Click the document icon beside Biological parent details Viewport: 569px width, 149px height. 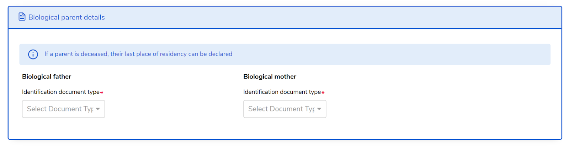point(22,17)
